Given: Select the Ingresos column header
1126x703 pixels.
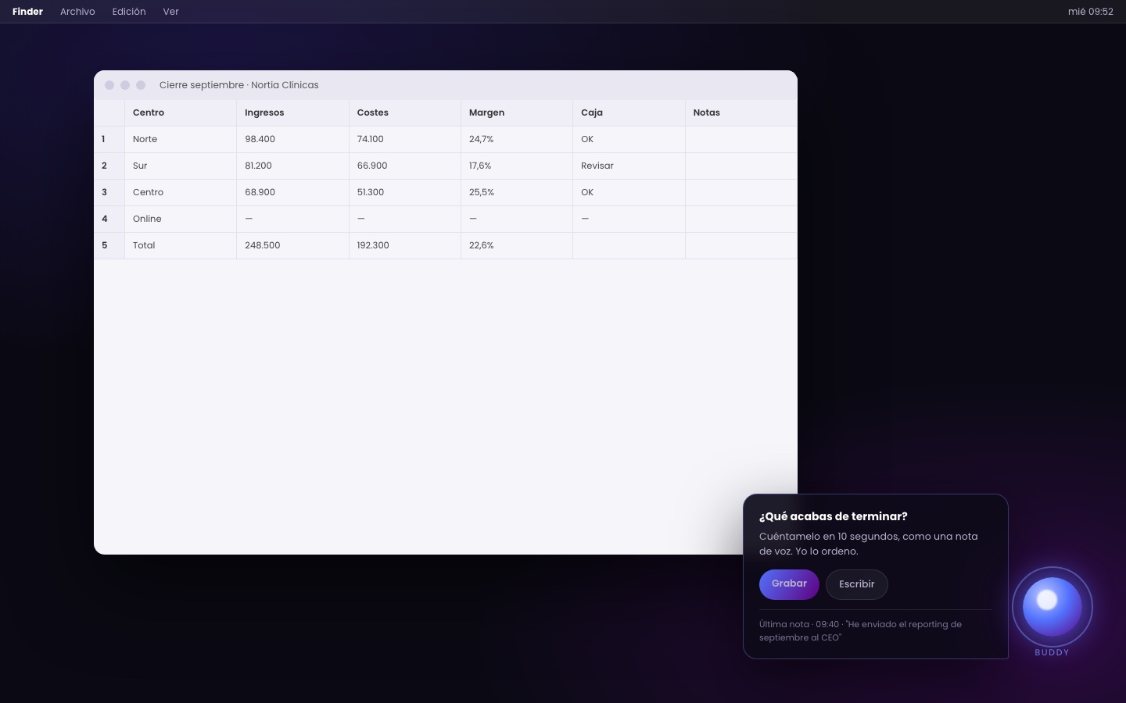Looking at the screenshot, I should (x=292, y=112).
